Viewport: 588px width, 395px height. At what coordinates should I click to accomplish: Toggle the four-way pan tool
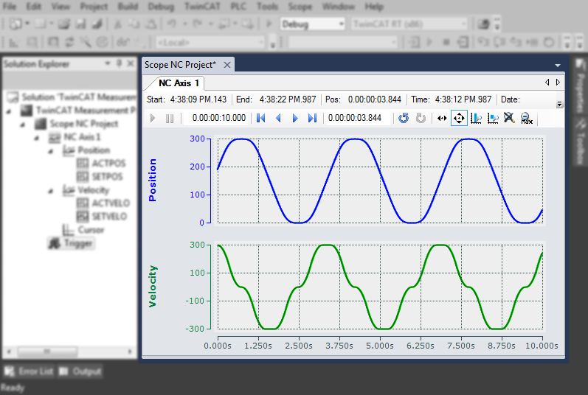point(459,119)
